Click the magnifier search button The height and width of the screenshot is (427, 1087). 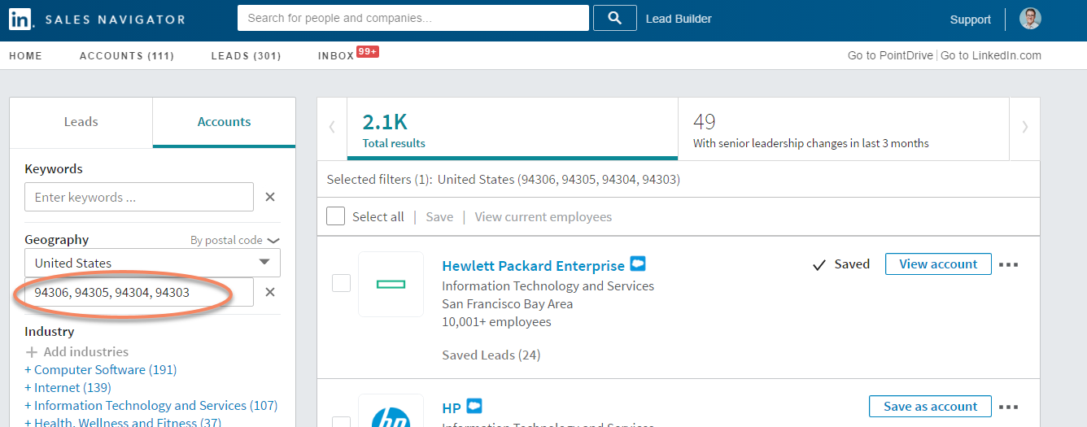(614, 18)
